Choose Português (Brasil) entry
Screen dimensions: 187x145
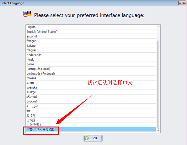[x=91, y=69]
